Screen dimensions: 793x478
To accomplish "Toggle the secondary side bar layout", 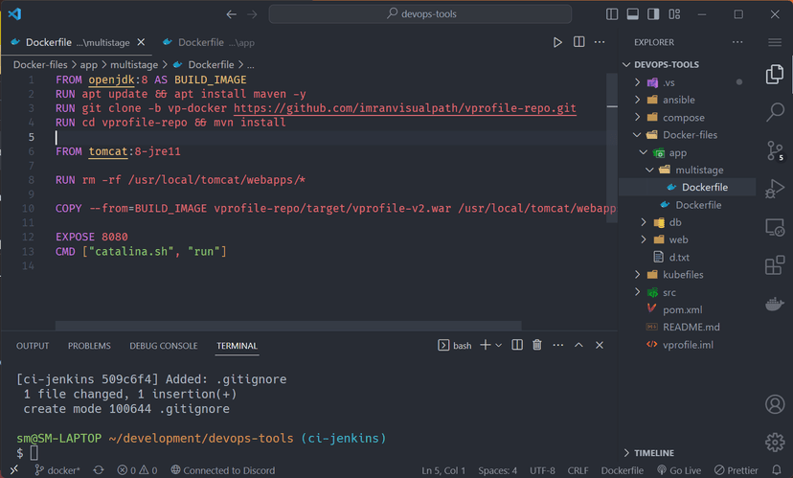I will (653, 14).
